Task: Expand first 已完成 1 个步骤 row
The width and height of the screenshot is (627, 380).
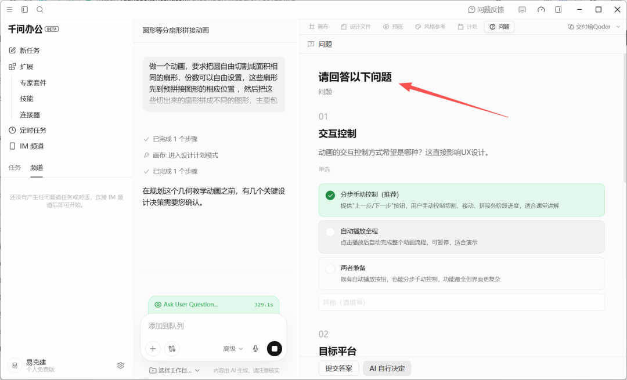Action: coord(171,139)
